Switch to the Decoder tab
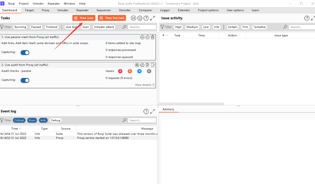The width and height of the screenshot is (315, 184). pos(125,10)
